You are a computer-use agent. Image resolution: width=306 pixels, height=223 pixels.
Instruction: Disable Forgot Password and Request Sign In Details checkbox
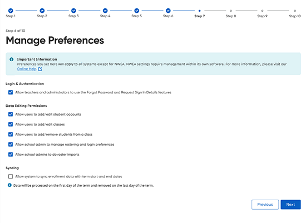pos(11,92)
